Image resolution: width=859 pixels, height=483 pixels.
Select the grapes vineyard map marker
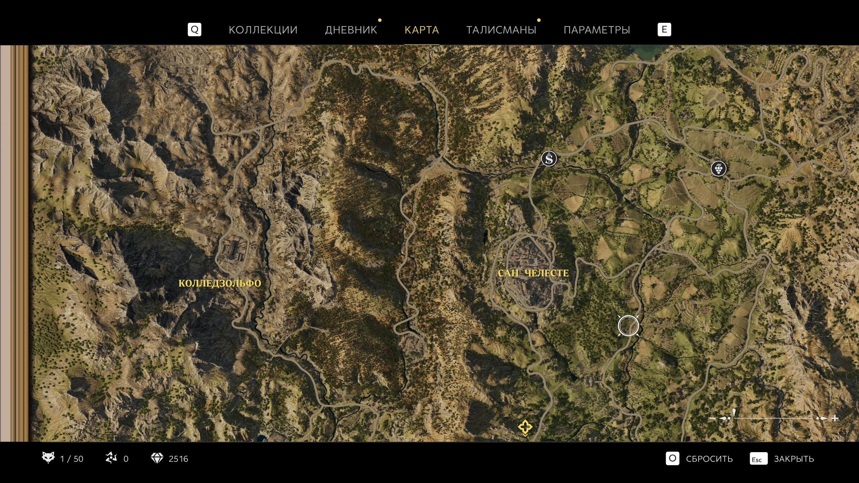(718, 168)
